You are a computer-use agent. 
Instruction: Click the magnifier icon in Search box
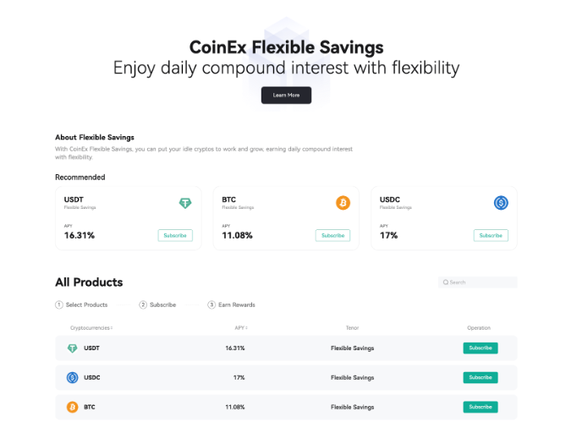446,282
